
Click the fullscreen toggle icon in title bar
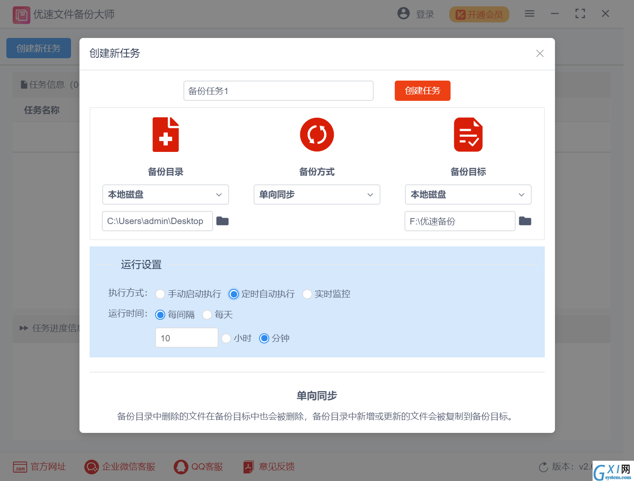580,14
